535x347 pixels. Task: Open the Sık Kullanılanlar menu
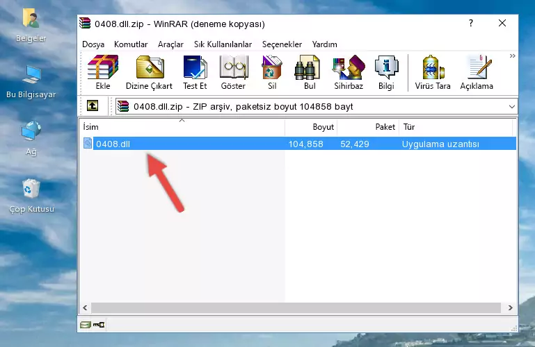[x=223, y=44]
